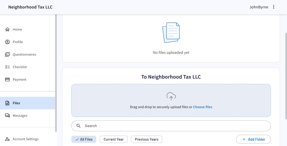287x146 pixels.
Task: Click the Checklist icon in sidebar
Action: (x=8, y=67)
